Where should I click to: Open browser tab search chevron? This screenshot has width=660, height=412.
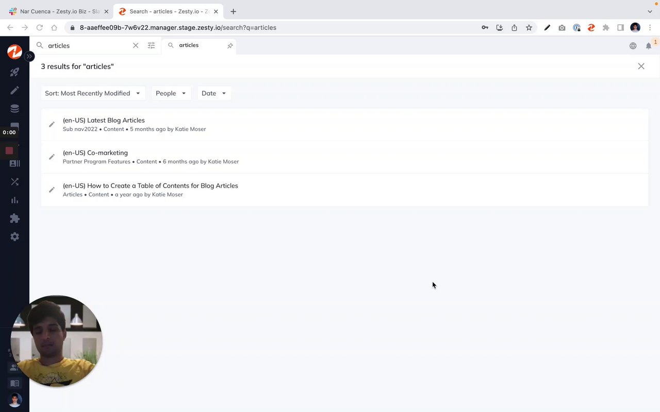pyautogui.click(x=650, y=11)
